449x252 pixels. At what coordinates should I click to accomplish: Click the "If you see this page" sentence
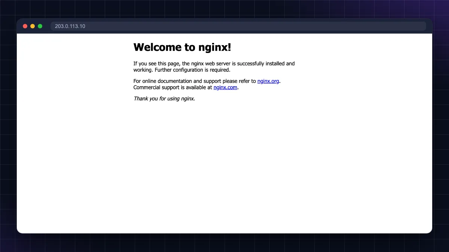[x=214, y=66]
